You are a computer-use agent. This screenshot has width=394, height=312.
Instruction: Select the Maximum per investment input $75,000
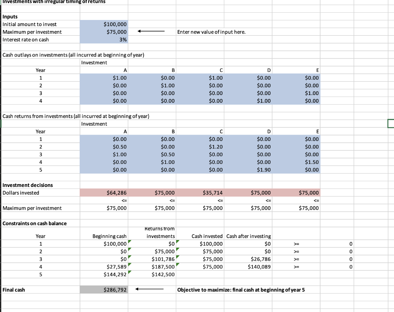click(104, 32)
